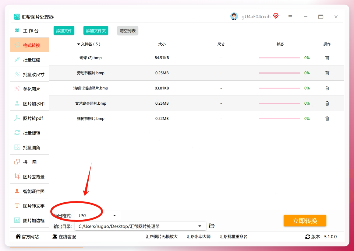354x251 pixels.
Task: Open 图片转文字 section
Action: [30, 206]
